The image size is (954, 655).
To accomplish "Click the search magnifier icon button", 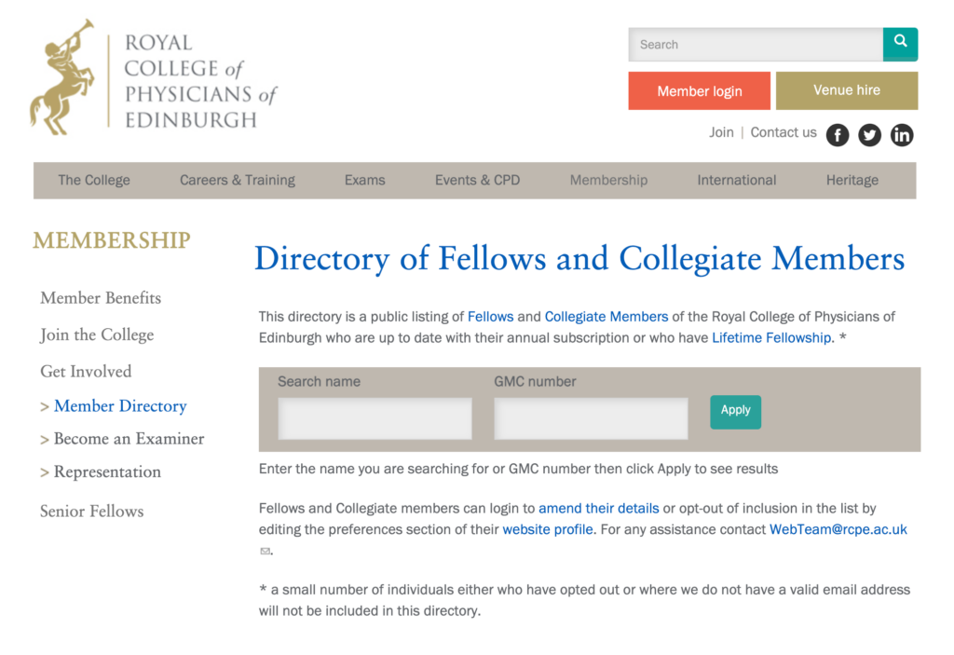I will tap(900, 44).
